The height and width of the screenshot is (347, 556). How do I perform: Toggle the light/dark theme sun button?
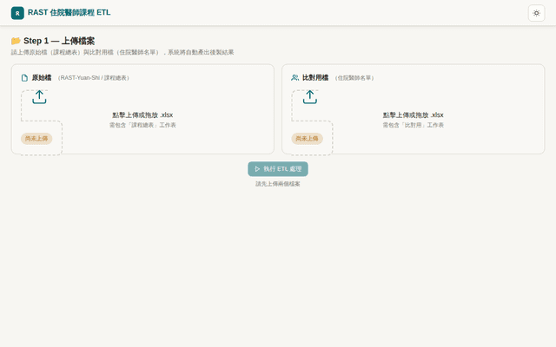[x=536, y=13]
